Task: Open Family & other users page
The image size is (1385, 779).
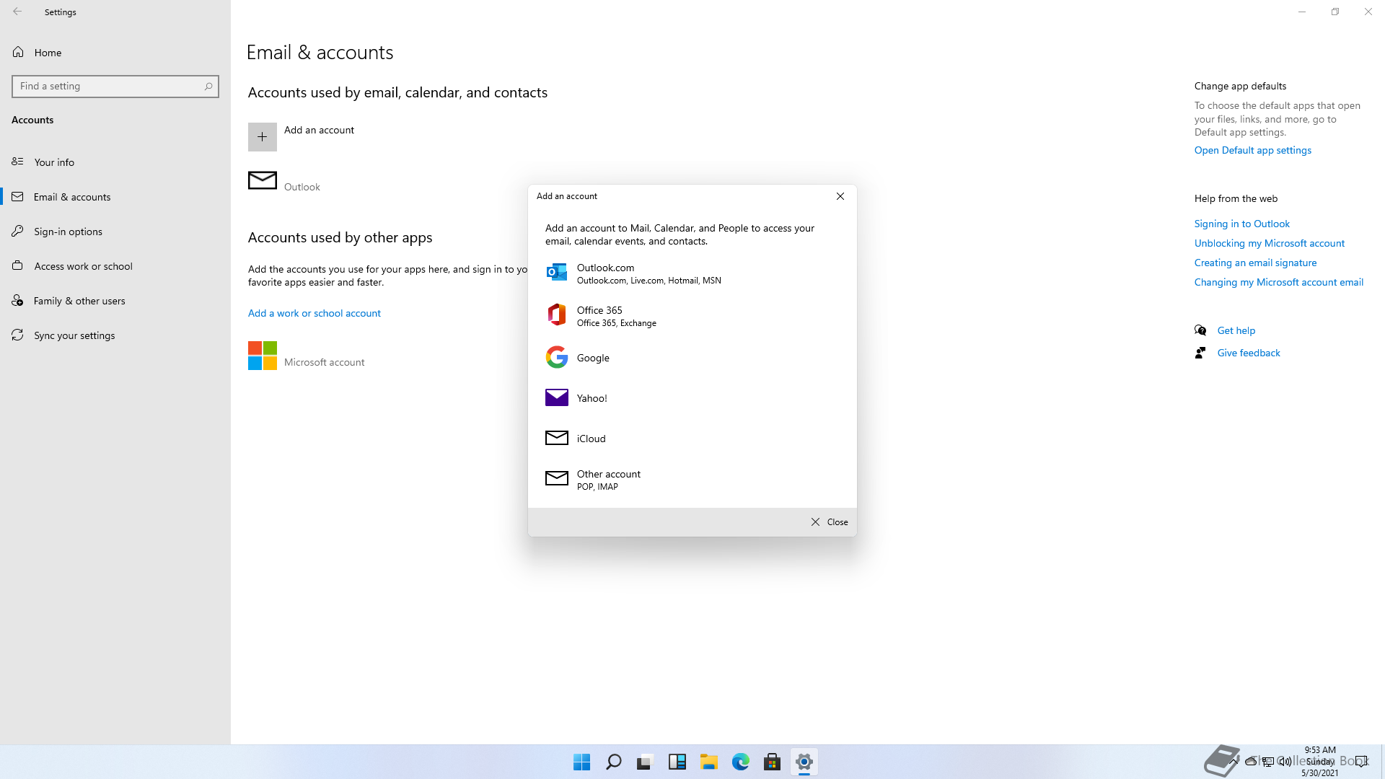Action: point(115,301)
